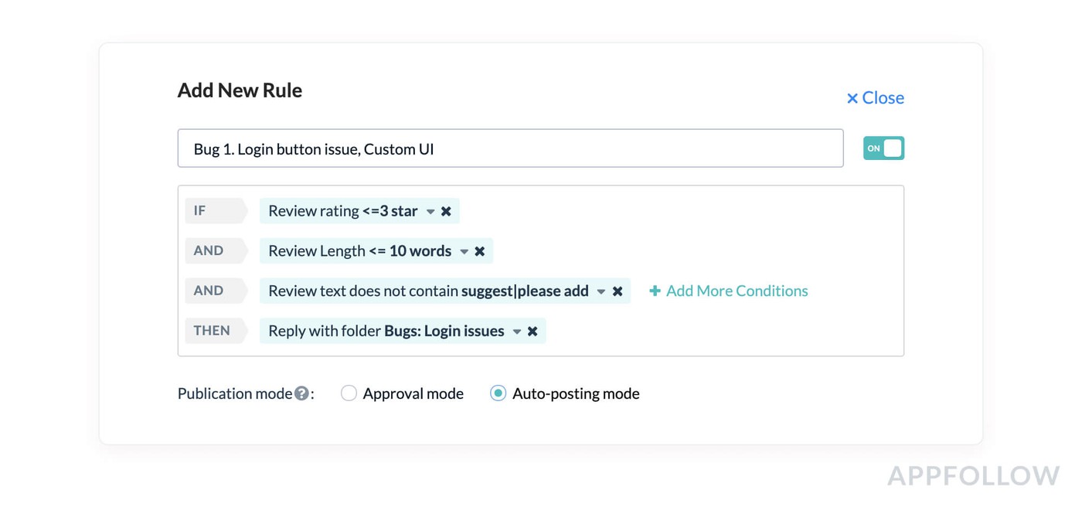Delete the Reply with folder action
1082x507 pixels.
pos(532,331)
